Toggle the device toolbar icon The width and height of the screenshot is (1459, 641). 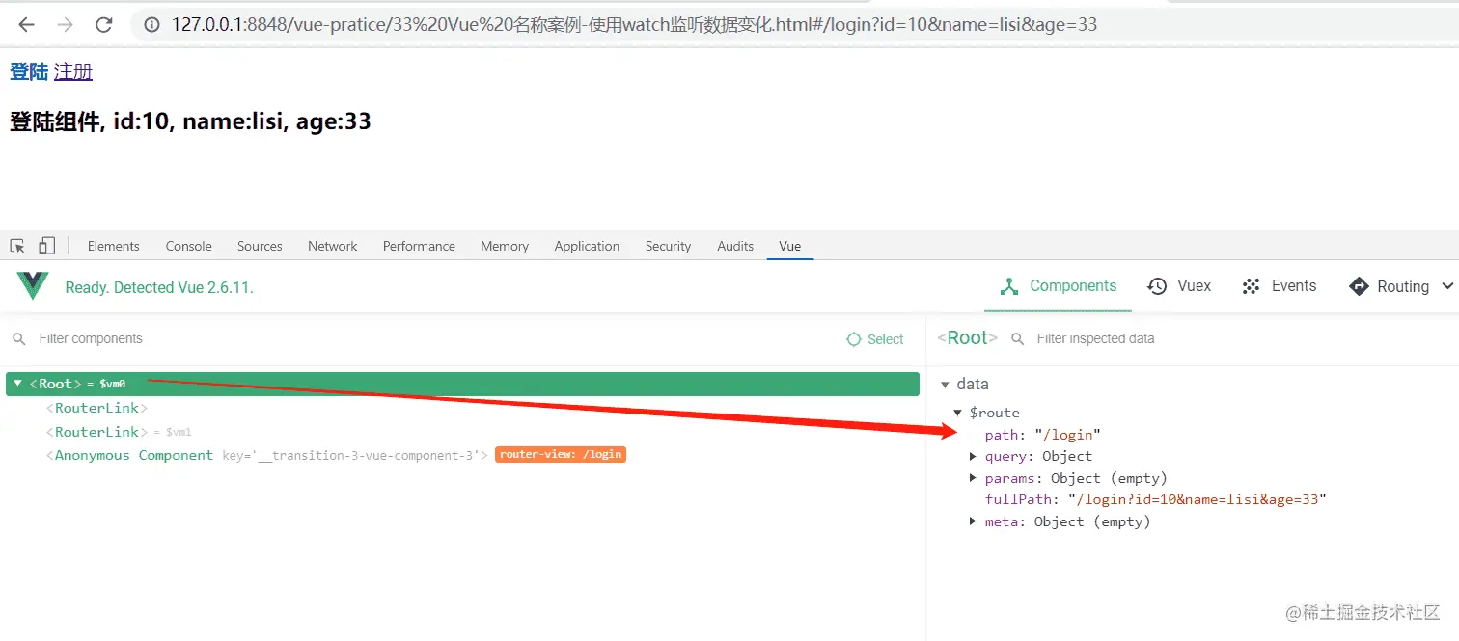point(46,246)
